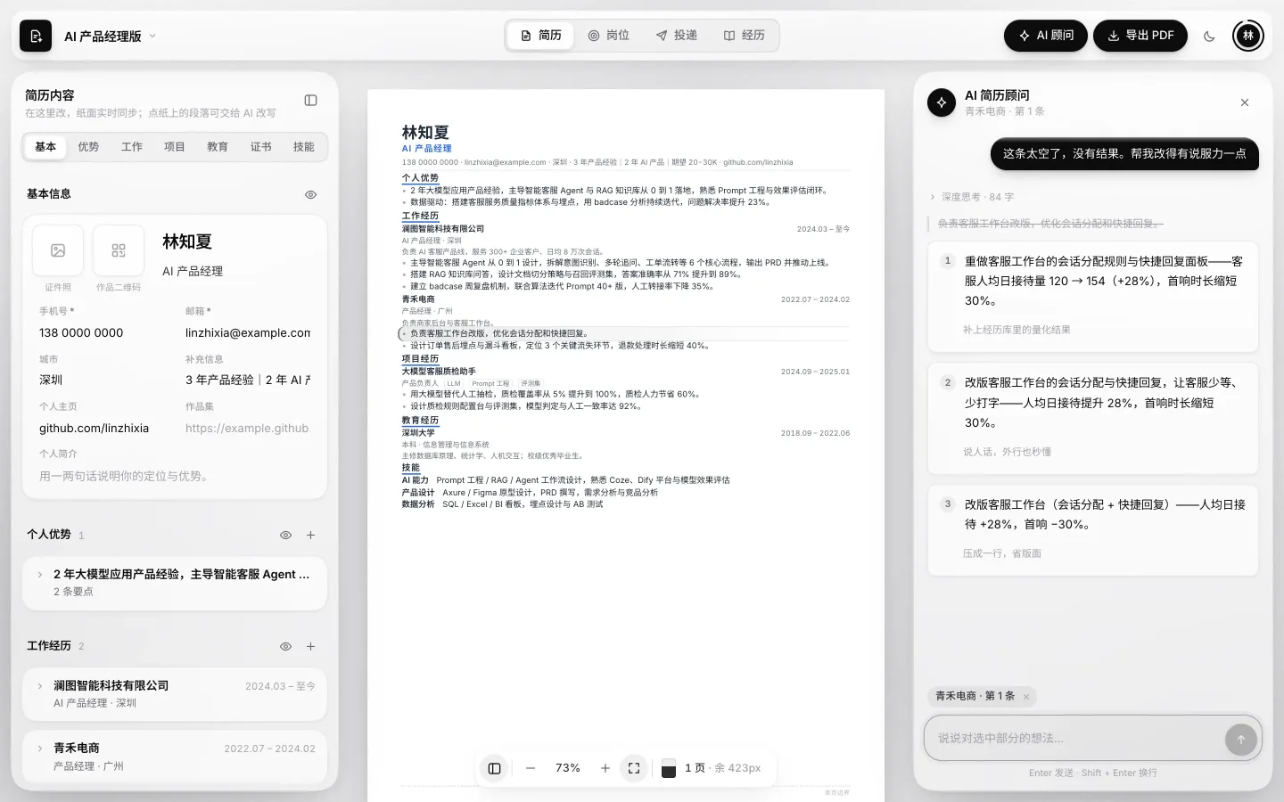Select the 优势 section tab
This screenshot has width=1284, height=802.
[x=88, y=147]
